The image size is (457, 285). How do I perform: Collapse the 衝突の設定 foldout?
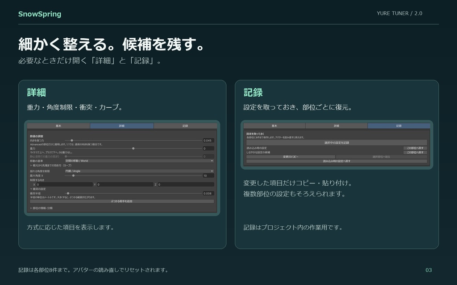click(x=38, y=189)
